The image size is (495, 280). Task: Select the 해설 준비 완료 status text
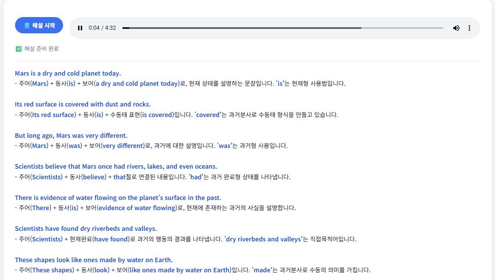click(x=41, y=49)
